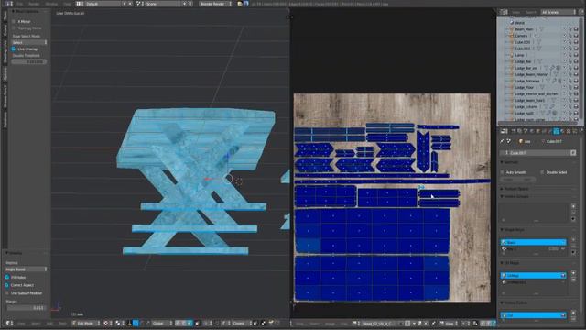586x330 pixels.
Task: Open the Texture properties tab icon
Action: pos(569,131)
